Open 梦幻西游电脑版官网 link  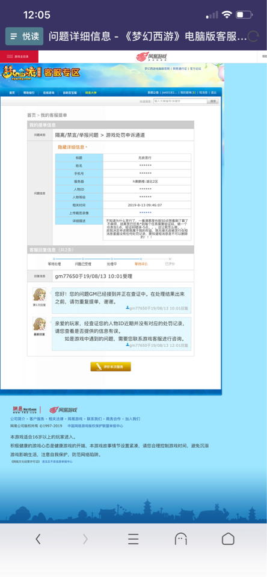157,69
